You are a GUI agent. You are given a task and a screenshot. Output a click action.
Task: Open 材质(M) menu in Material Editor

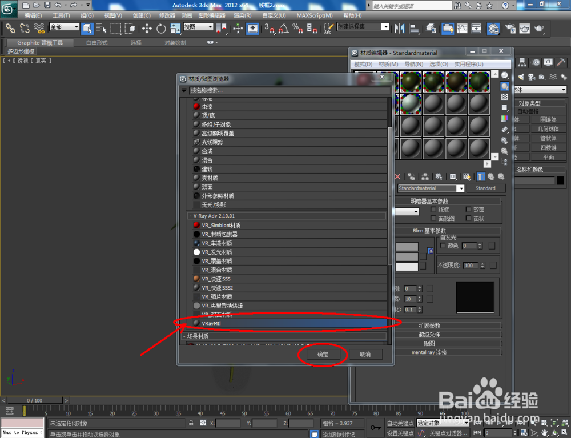pyautogui.click(x=388, y=64)
